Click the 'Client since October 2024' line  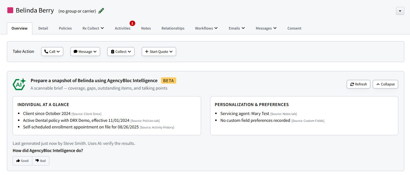[x=47, y=113]
